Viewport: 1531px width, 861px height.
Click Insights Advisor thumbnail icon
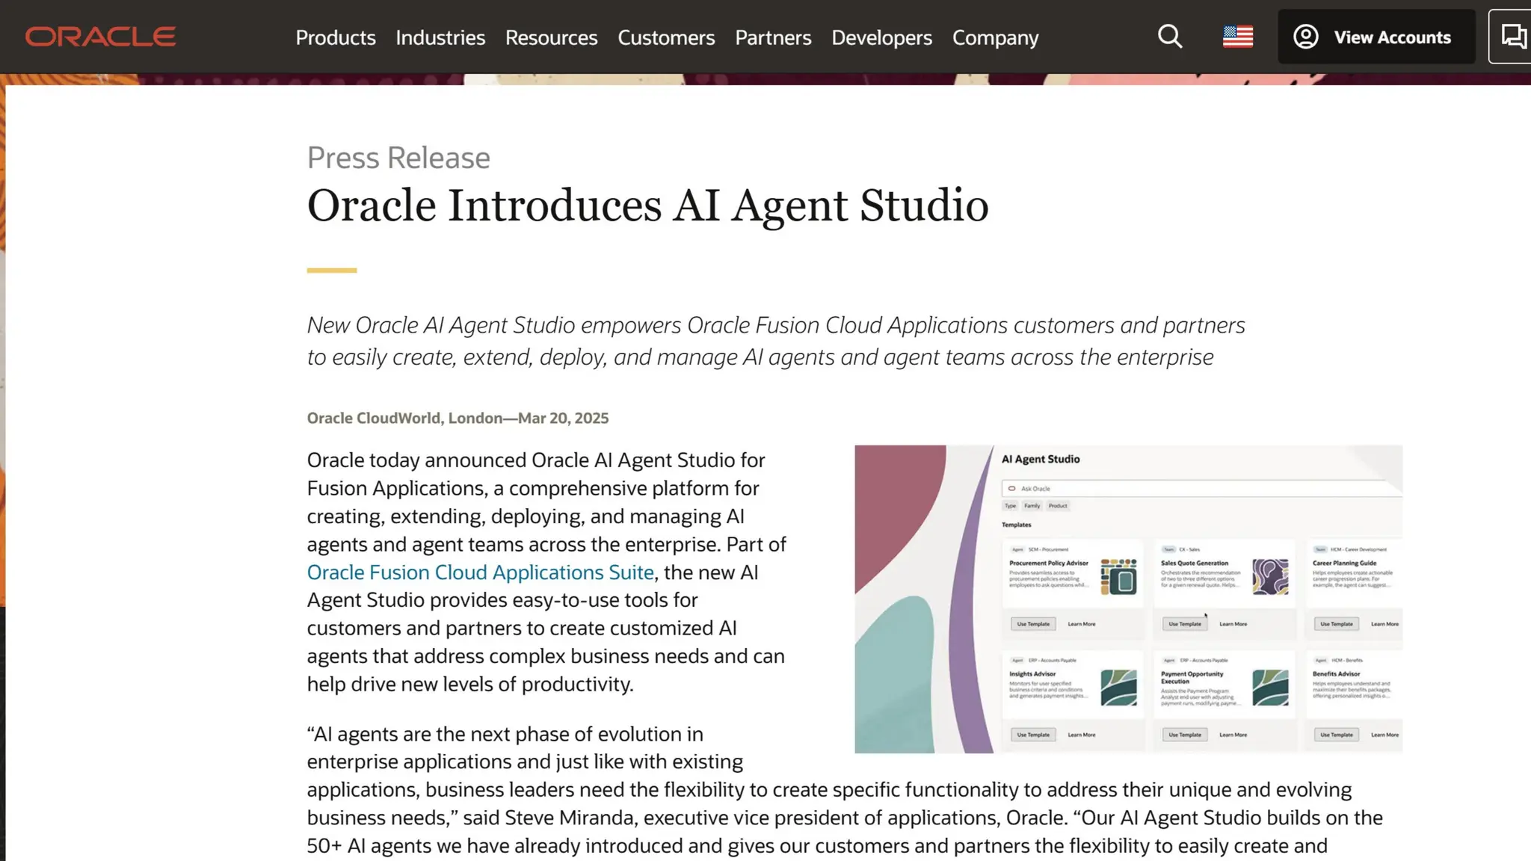[x=1118, y=688]
